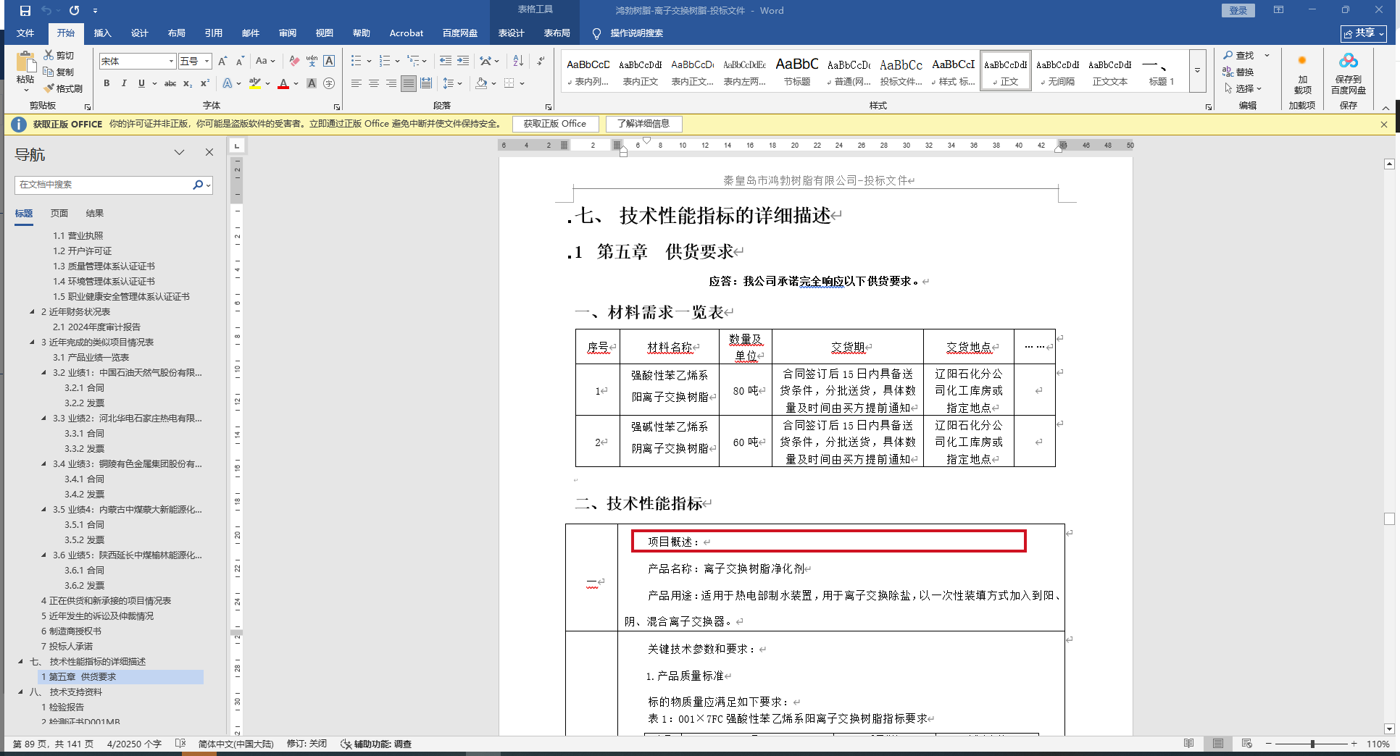Toggle Underline formatting
The width and height of the screenshot is (1400, 756).
(x=141, y=84)
